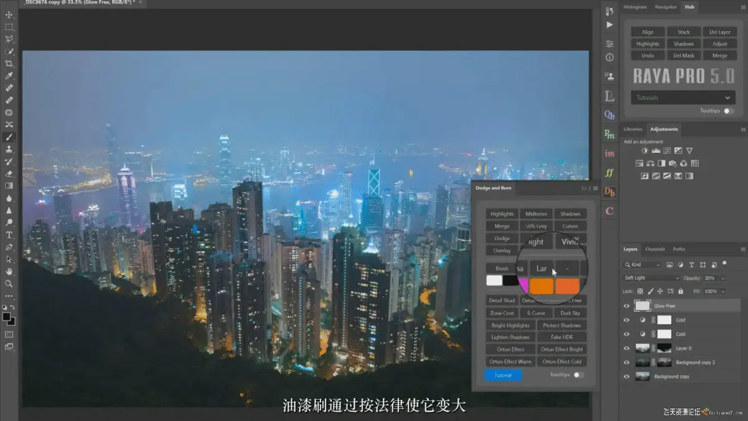
Task: Select the Hand tool
Action: coord(9,271)
